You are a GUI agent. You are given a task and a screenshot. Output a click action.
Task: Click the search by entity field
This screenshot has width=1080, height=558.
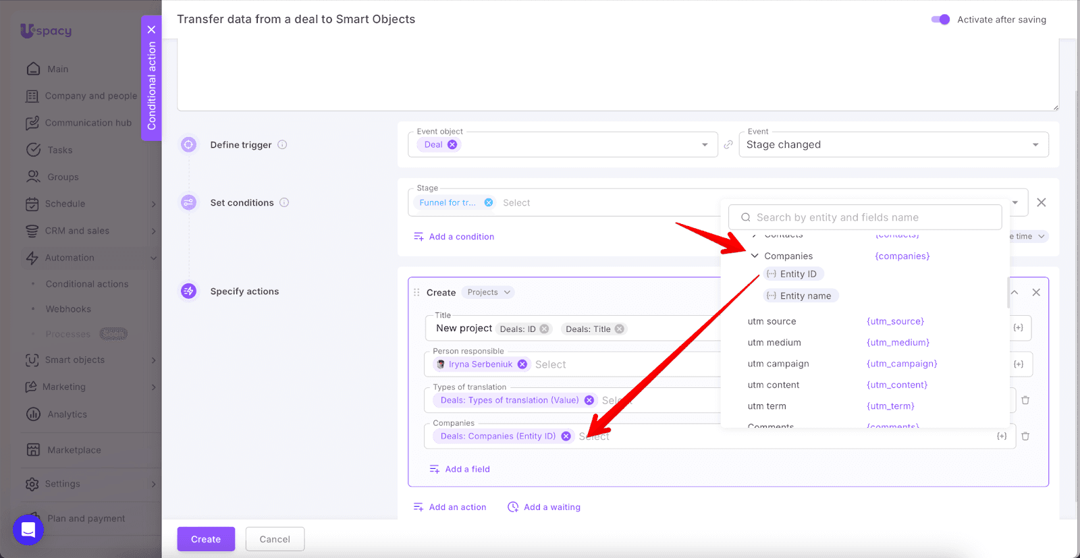[865, 217]
